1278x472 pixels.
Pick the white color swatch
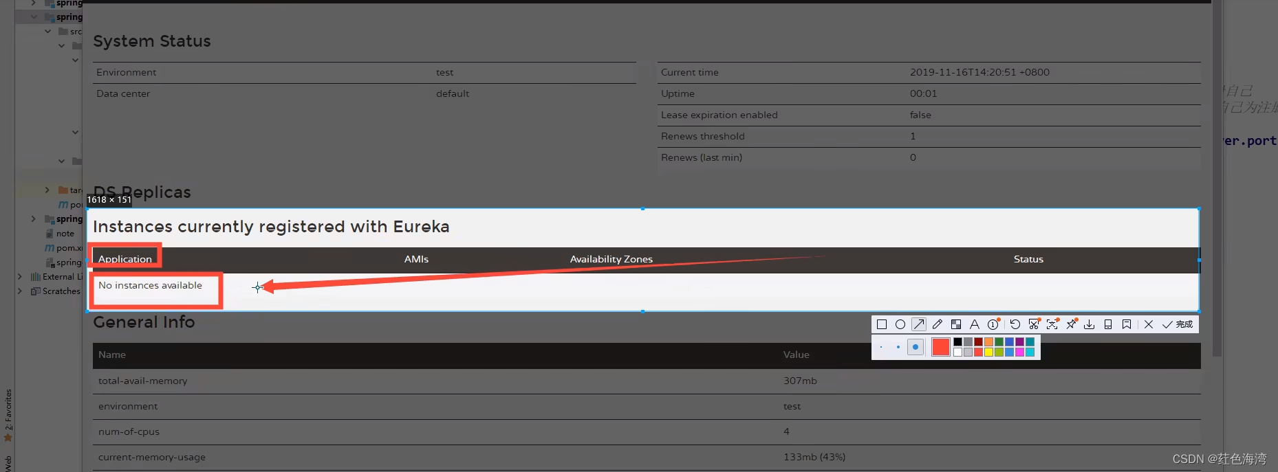pos(957,352)
